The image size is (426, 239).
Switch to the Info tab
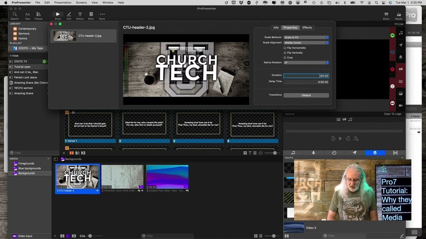[276, 28]
